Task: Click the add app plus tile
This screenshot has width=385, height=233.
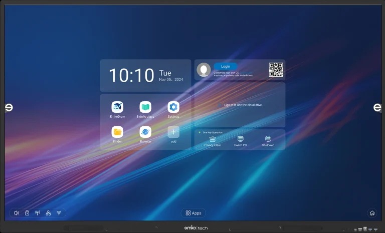Action: pos(173,132)
